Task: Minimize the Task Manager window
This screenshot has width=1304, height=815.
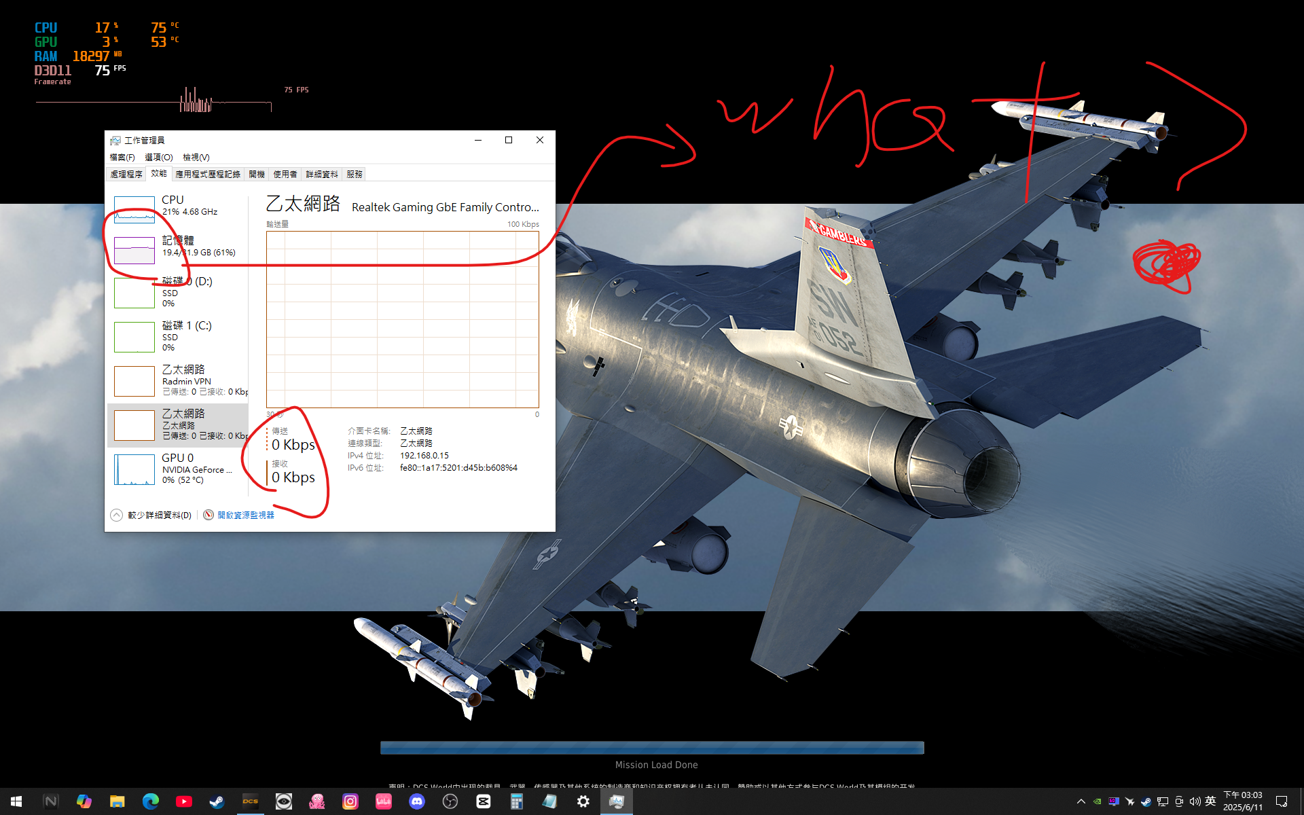Action: point(478,140)
